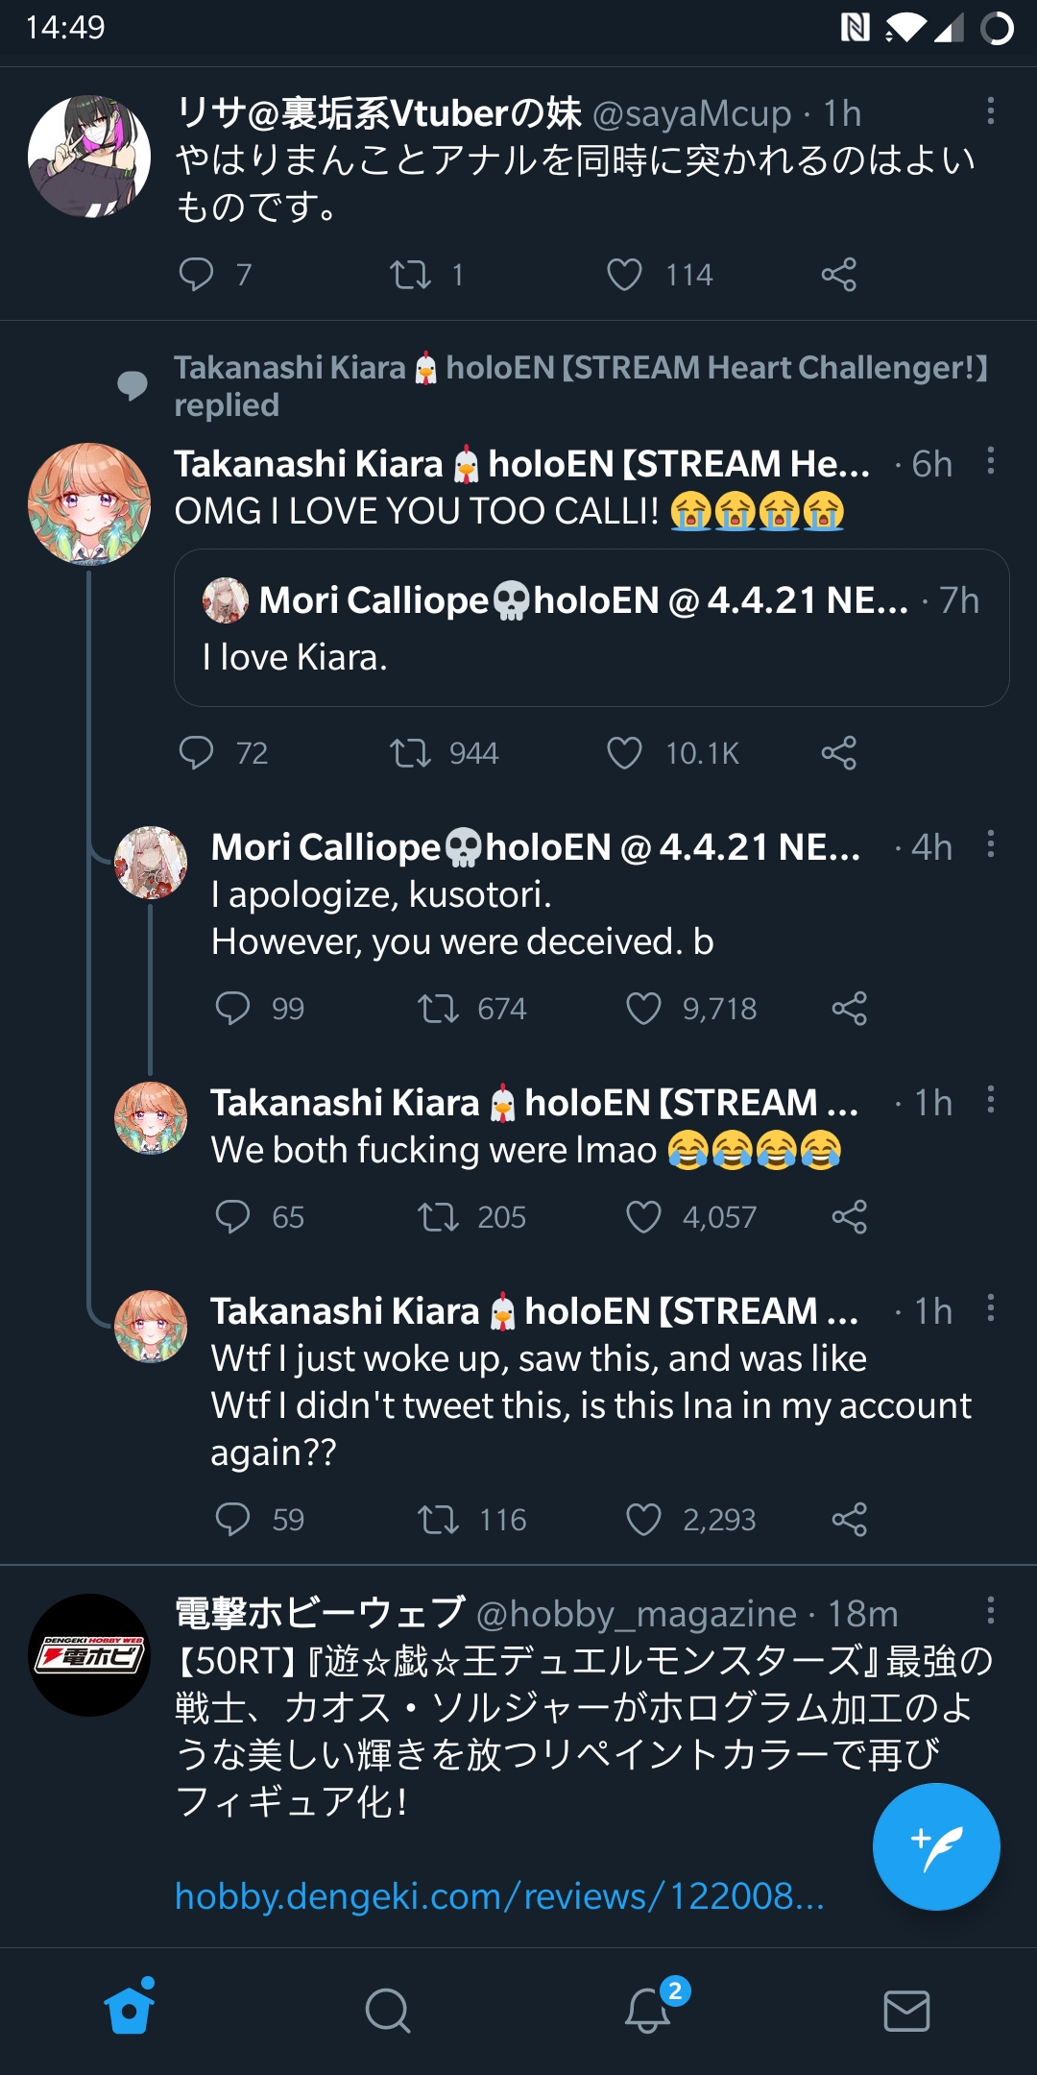This screenshot has height=2075, width=1037.
Task: Open Direct Messages from bottom bar
Action: pos(907,2012)
